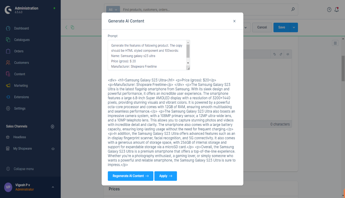Screen dimensions: 345x198
Task: Click the duplicate product icon
Action: (x=72, y=27)
